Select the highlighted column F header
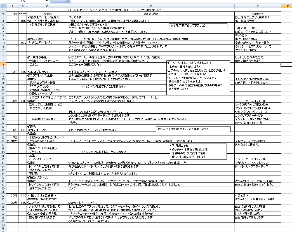 tap(286, 6)
